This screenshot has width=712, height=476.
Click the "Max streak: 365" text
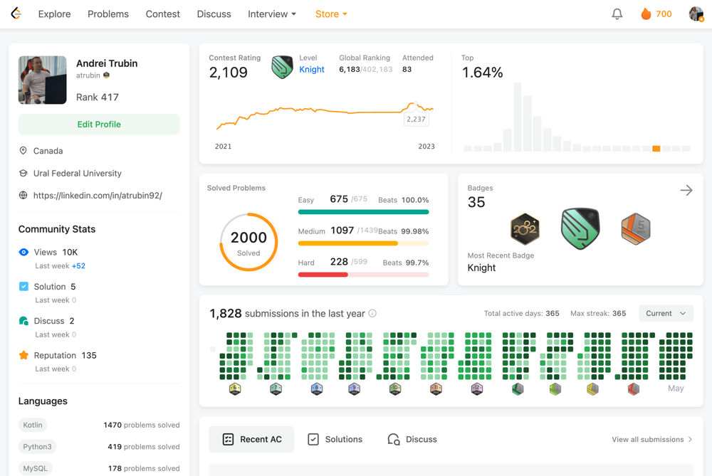598,314
